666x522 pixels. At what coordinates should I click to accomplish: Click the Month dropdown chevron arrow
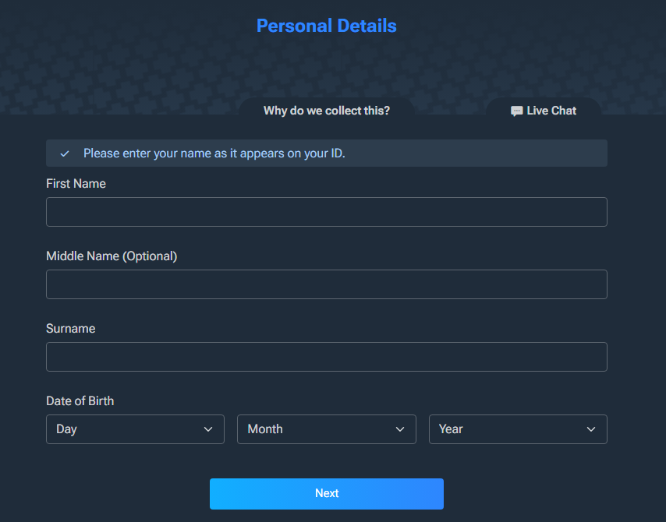point(400,429)
